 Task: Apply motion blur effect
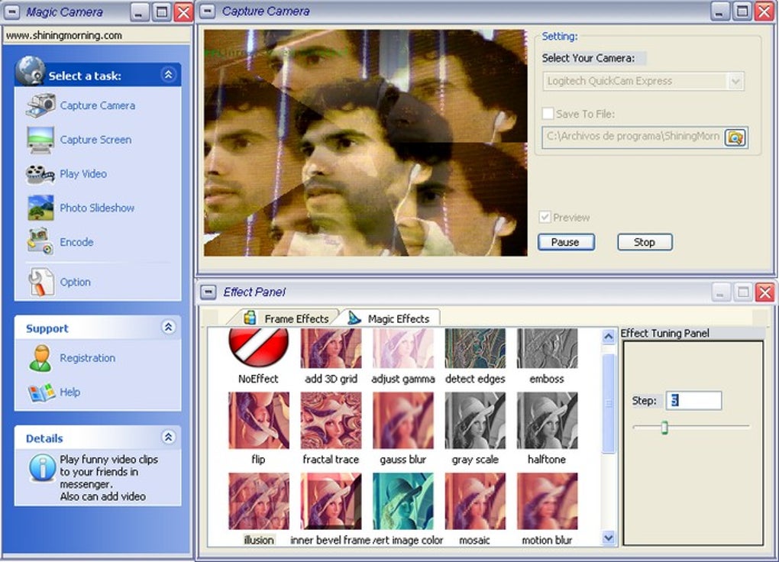tap(547, 501)
